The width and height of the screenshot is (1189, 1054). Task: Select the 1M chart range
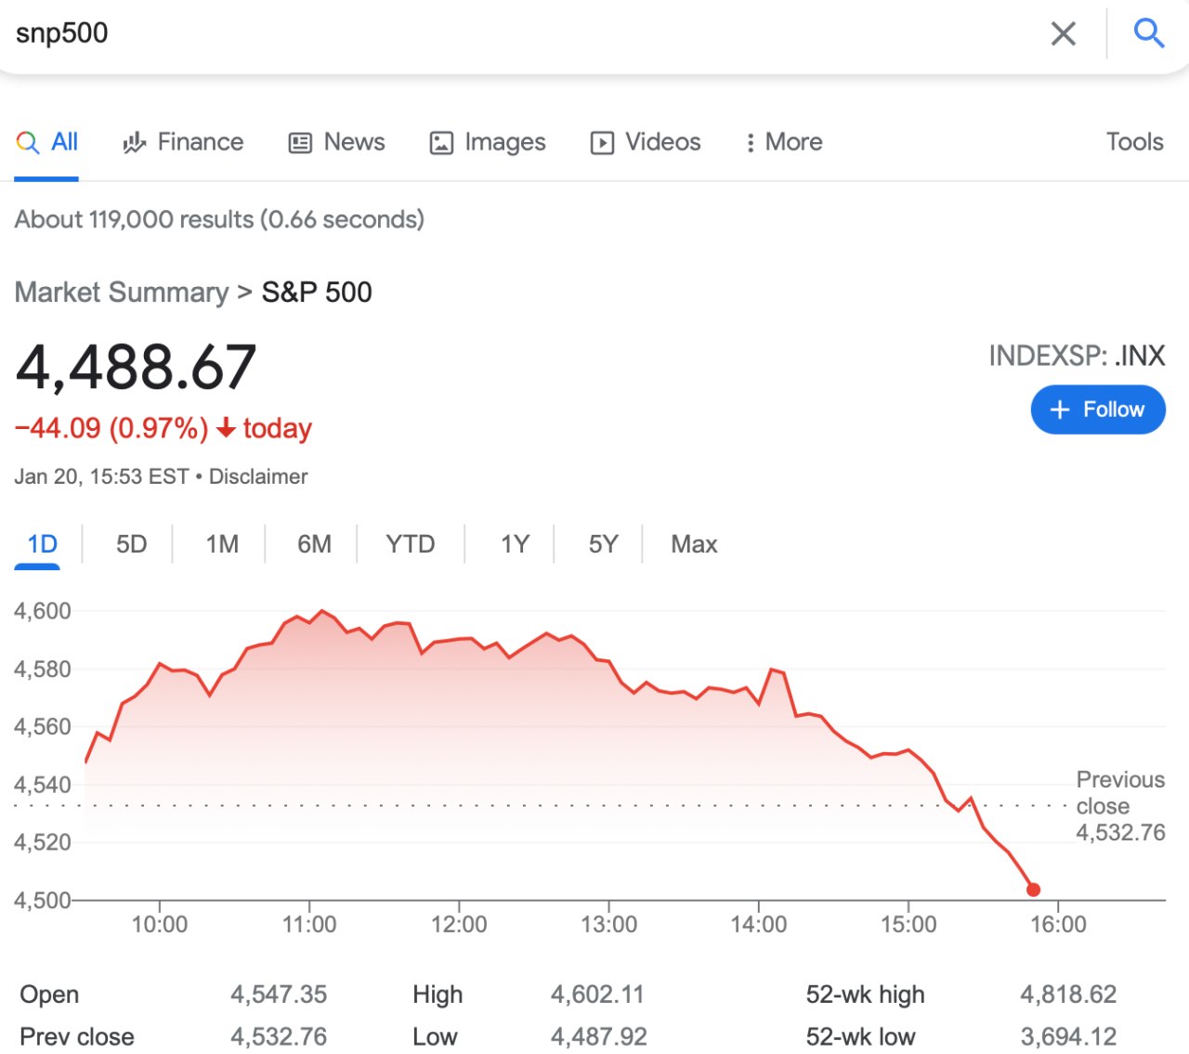pyautogui.click(x=222, y=544)
